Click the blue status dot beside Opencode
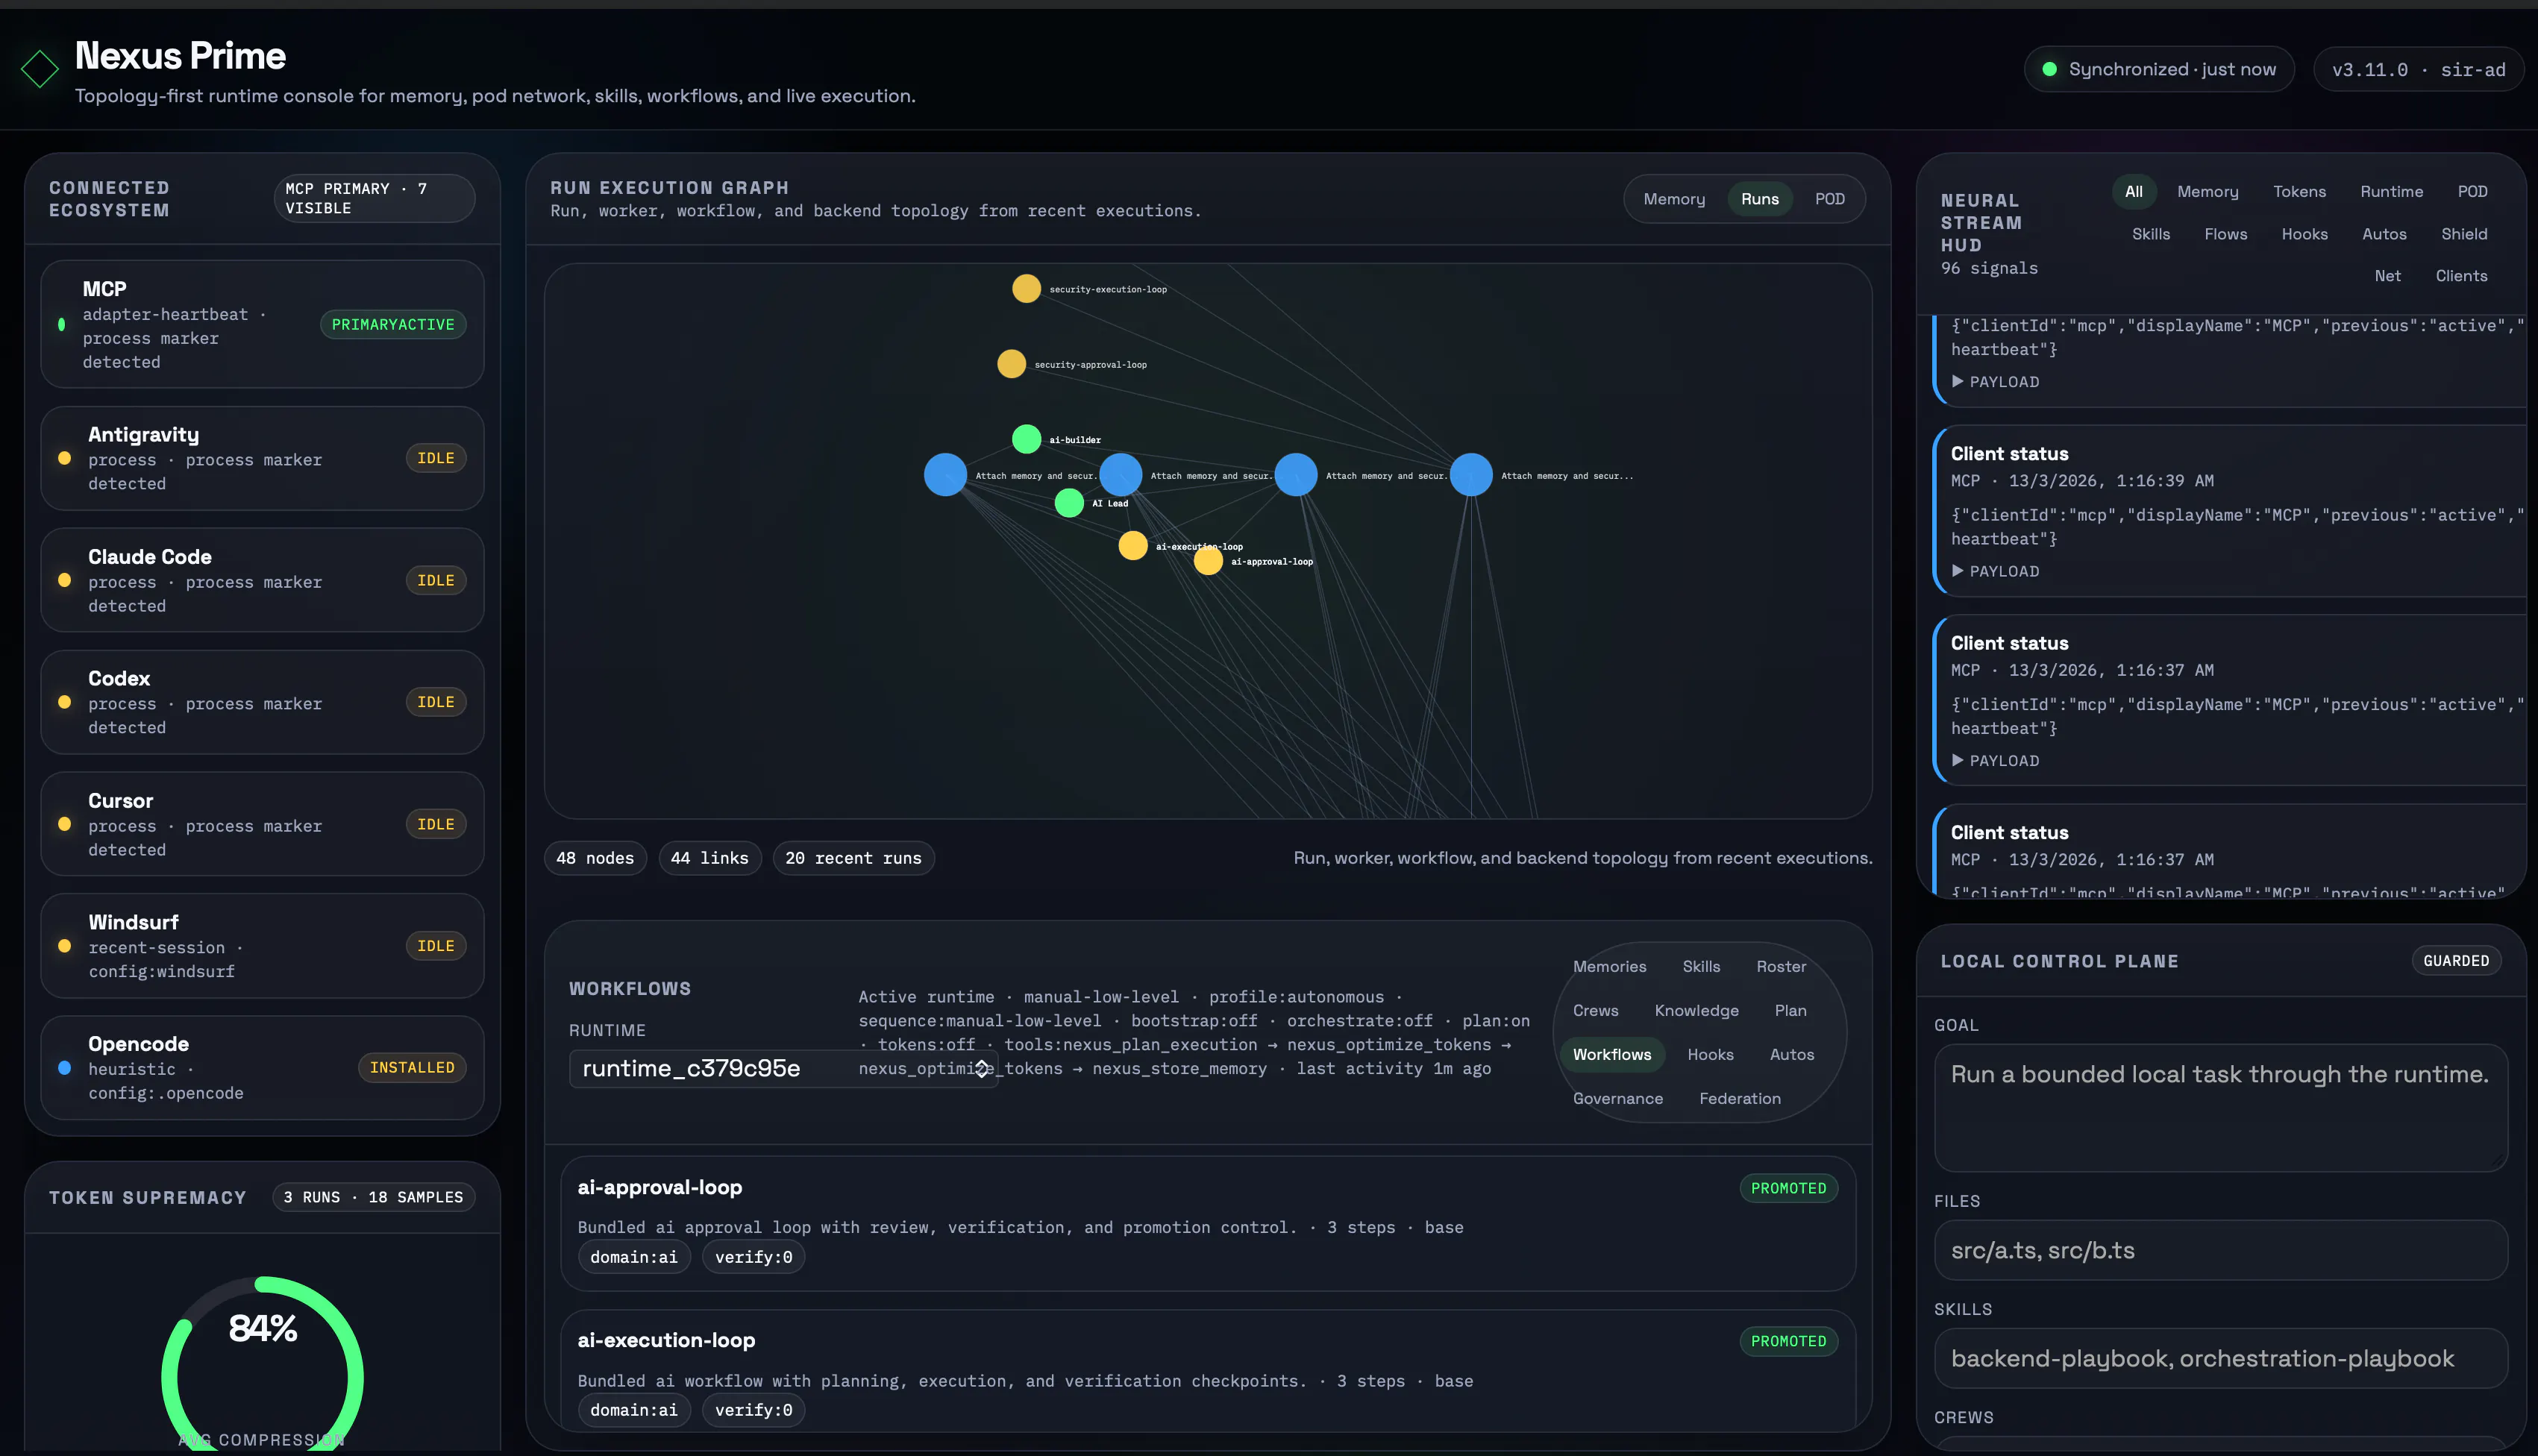Image resolution: width=2538 pixels, height=1456 pixels. [x=65, y=1068]
